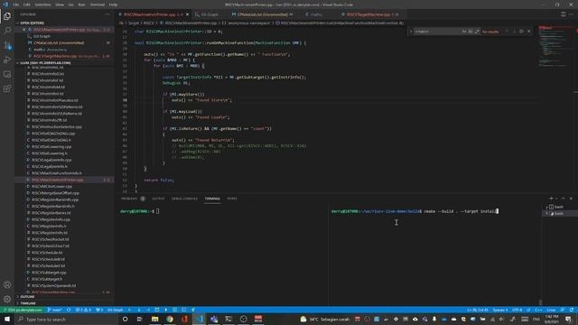Toggle Find in Selection
578x325 pixels.
(x=521, y=32)
